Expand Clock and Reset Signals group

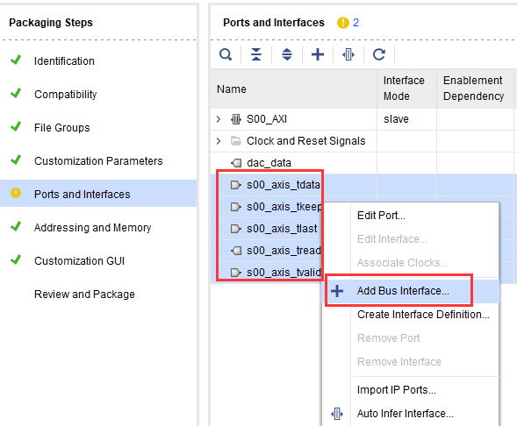click(x=219, y=141)
